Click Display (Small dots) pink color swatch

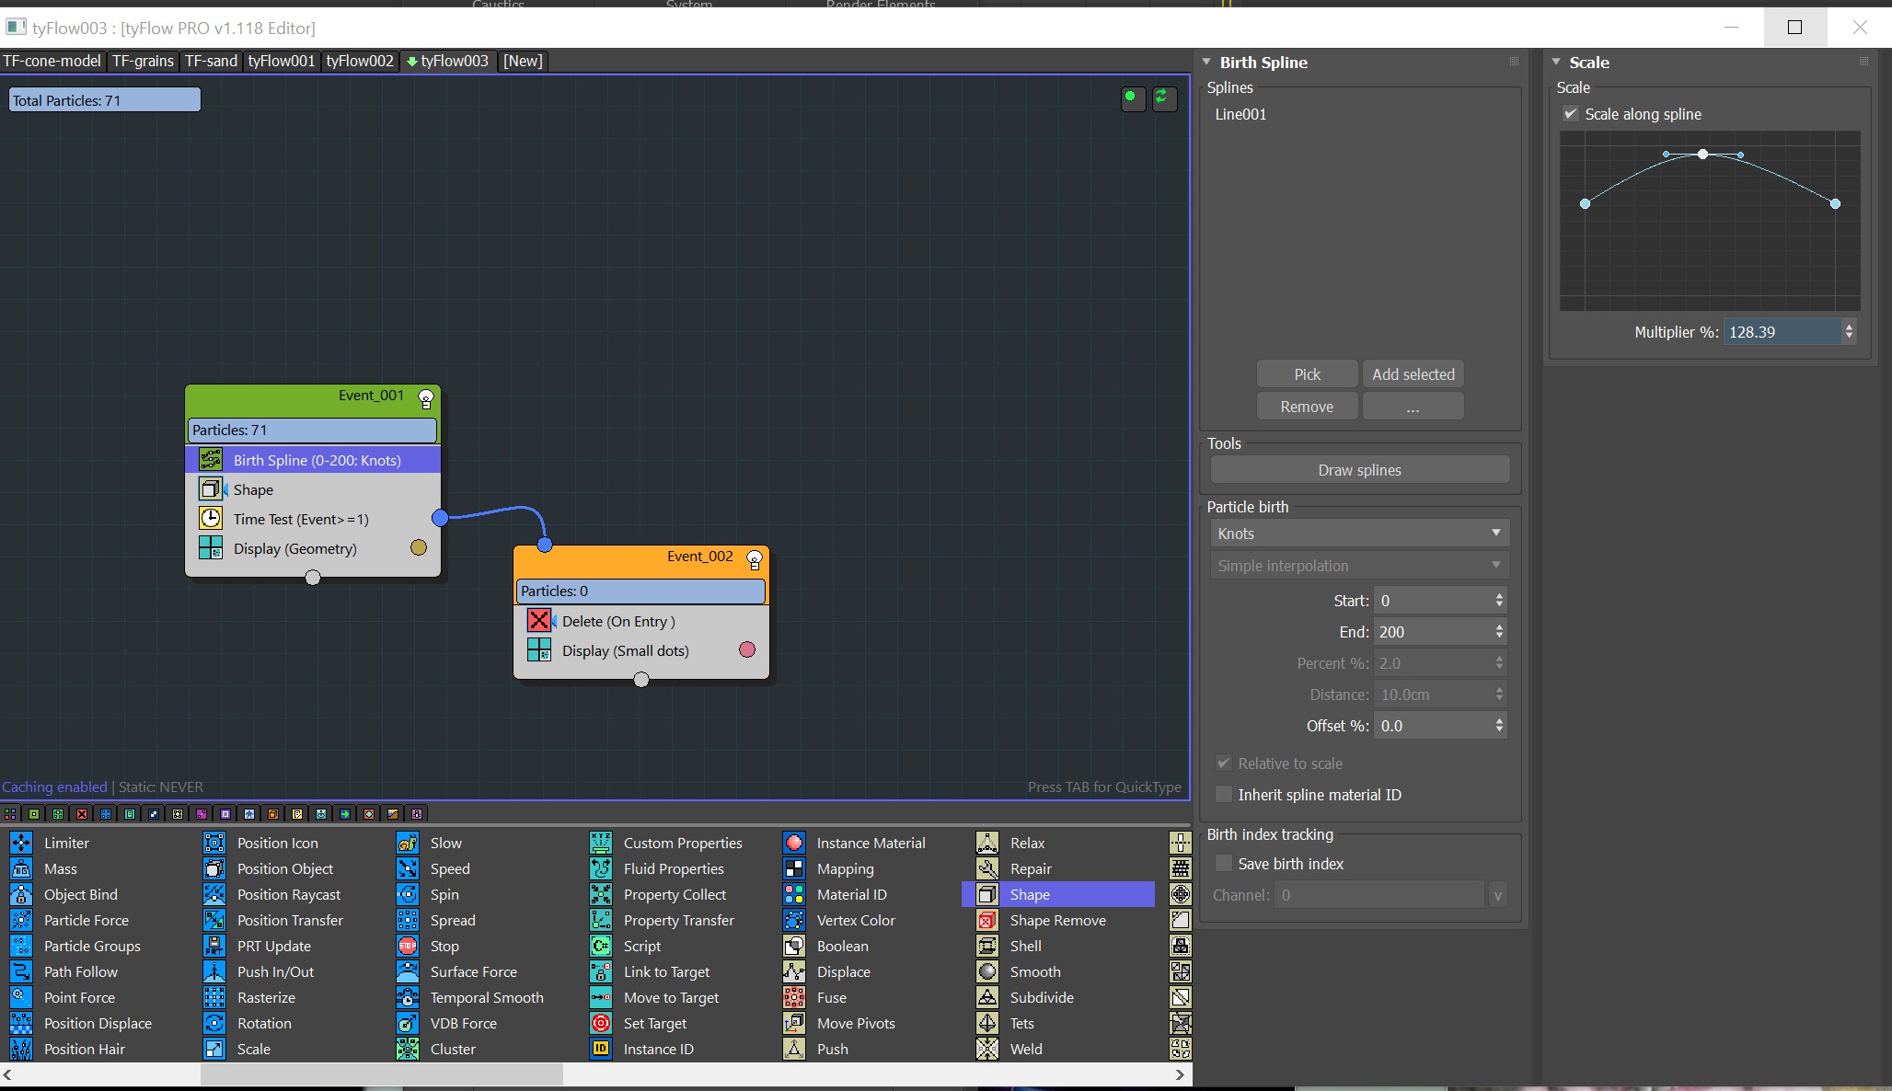click(747, 649)
